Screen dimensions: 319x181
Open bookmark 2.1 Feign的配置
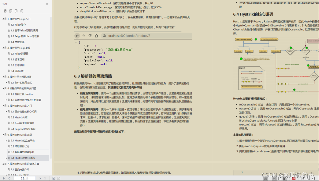click(20, 54)
